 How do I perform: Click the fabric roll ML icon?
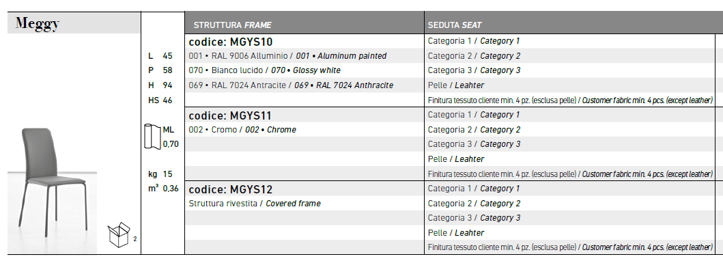(153, 137)
